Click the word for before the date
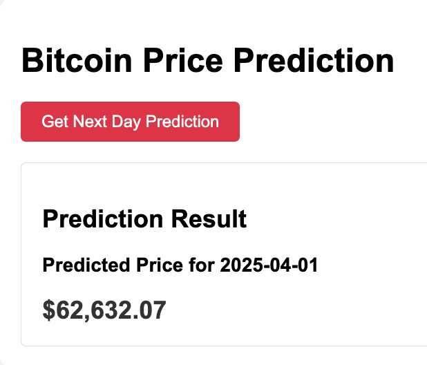This screenshot has height=365, width=427. (x=204, y=265)
